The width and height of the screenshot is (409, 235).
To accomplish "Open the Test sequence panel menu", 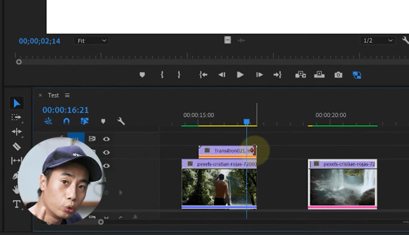I will click(67, 95).
